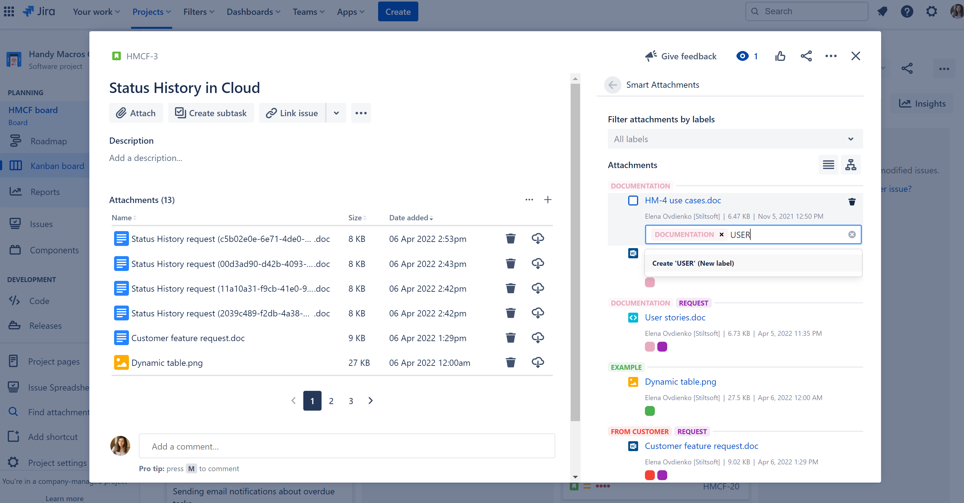Delete HM-4 use cases.doc with trash icon
The width and height of the screenshot is (964, 503).
pos(852,202)
